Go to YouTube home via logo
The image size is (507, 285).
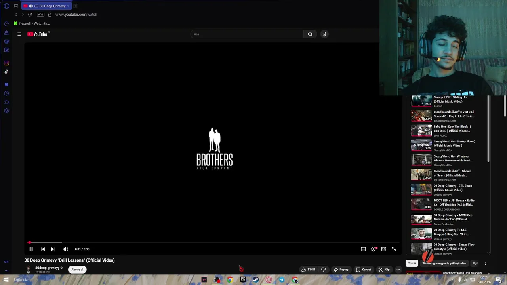click(x=37, y=34)
